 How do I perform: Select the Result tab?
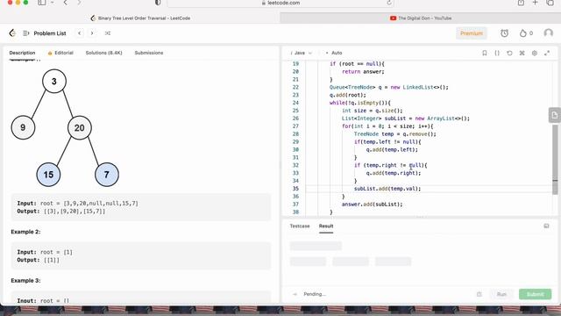326,226
